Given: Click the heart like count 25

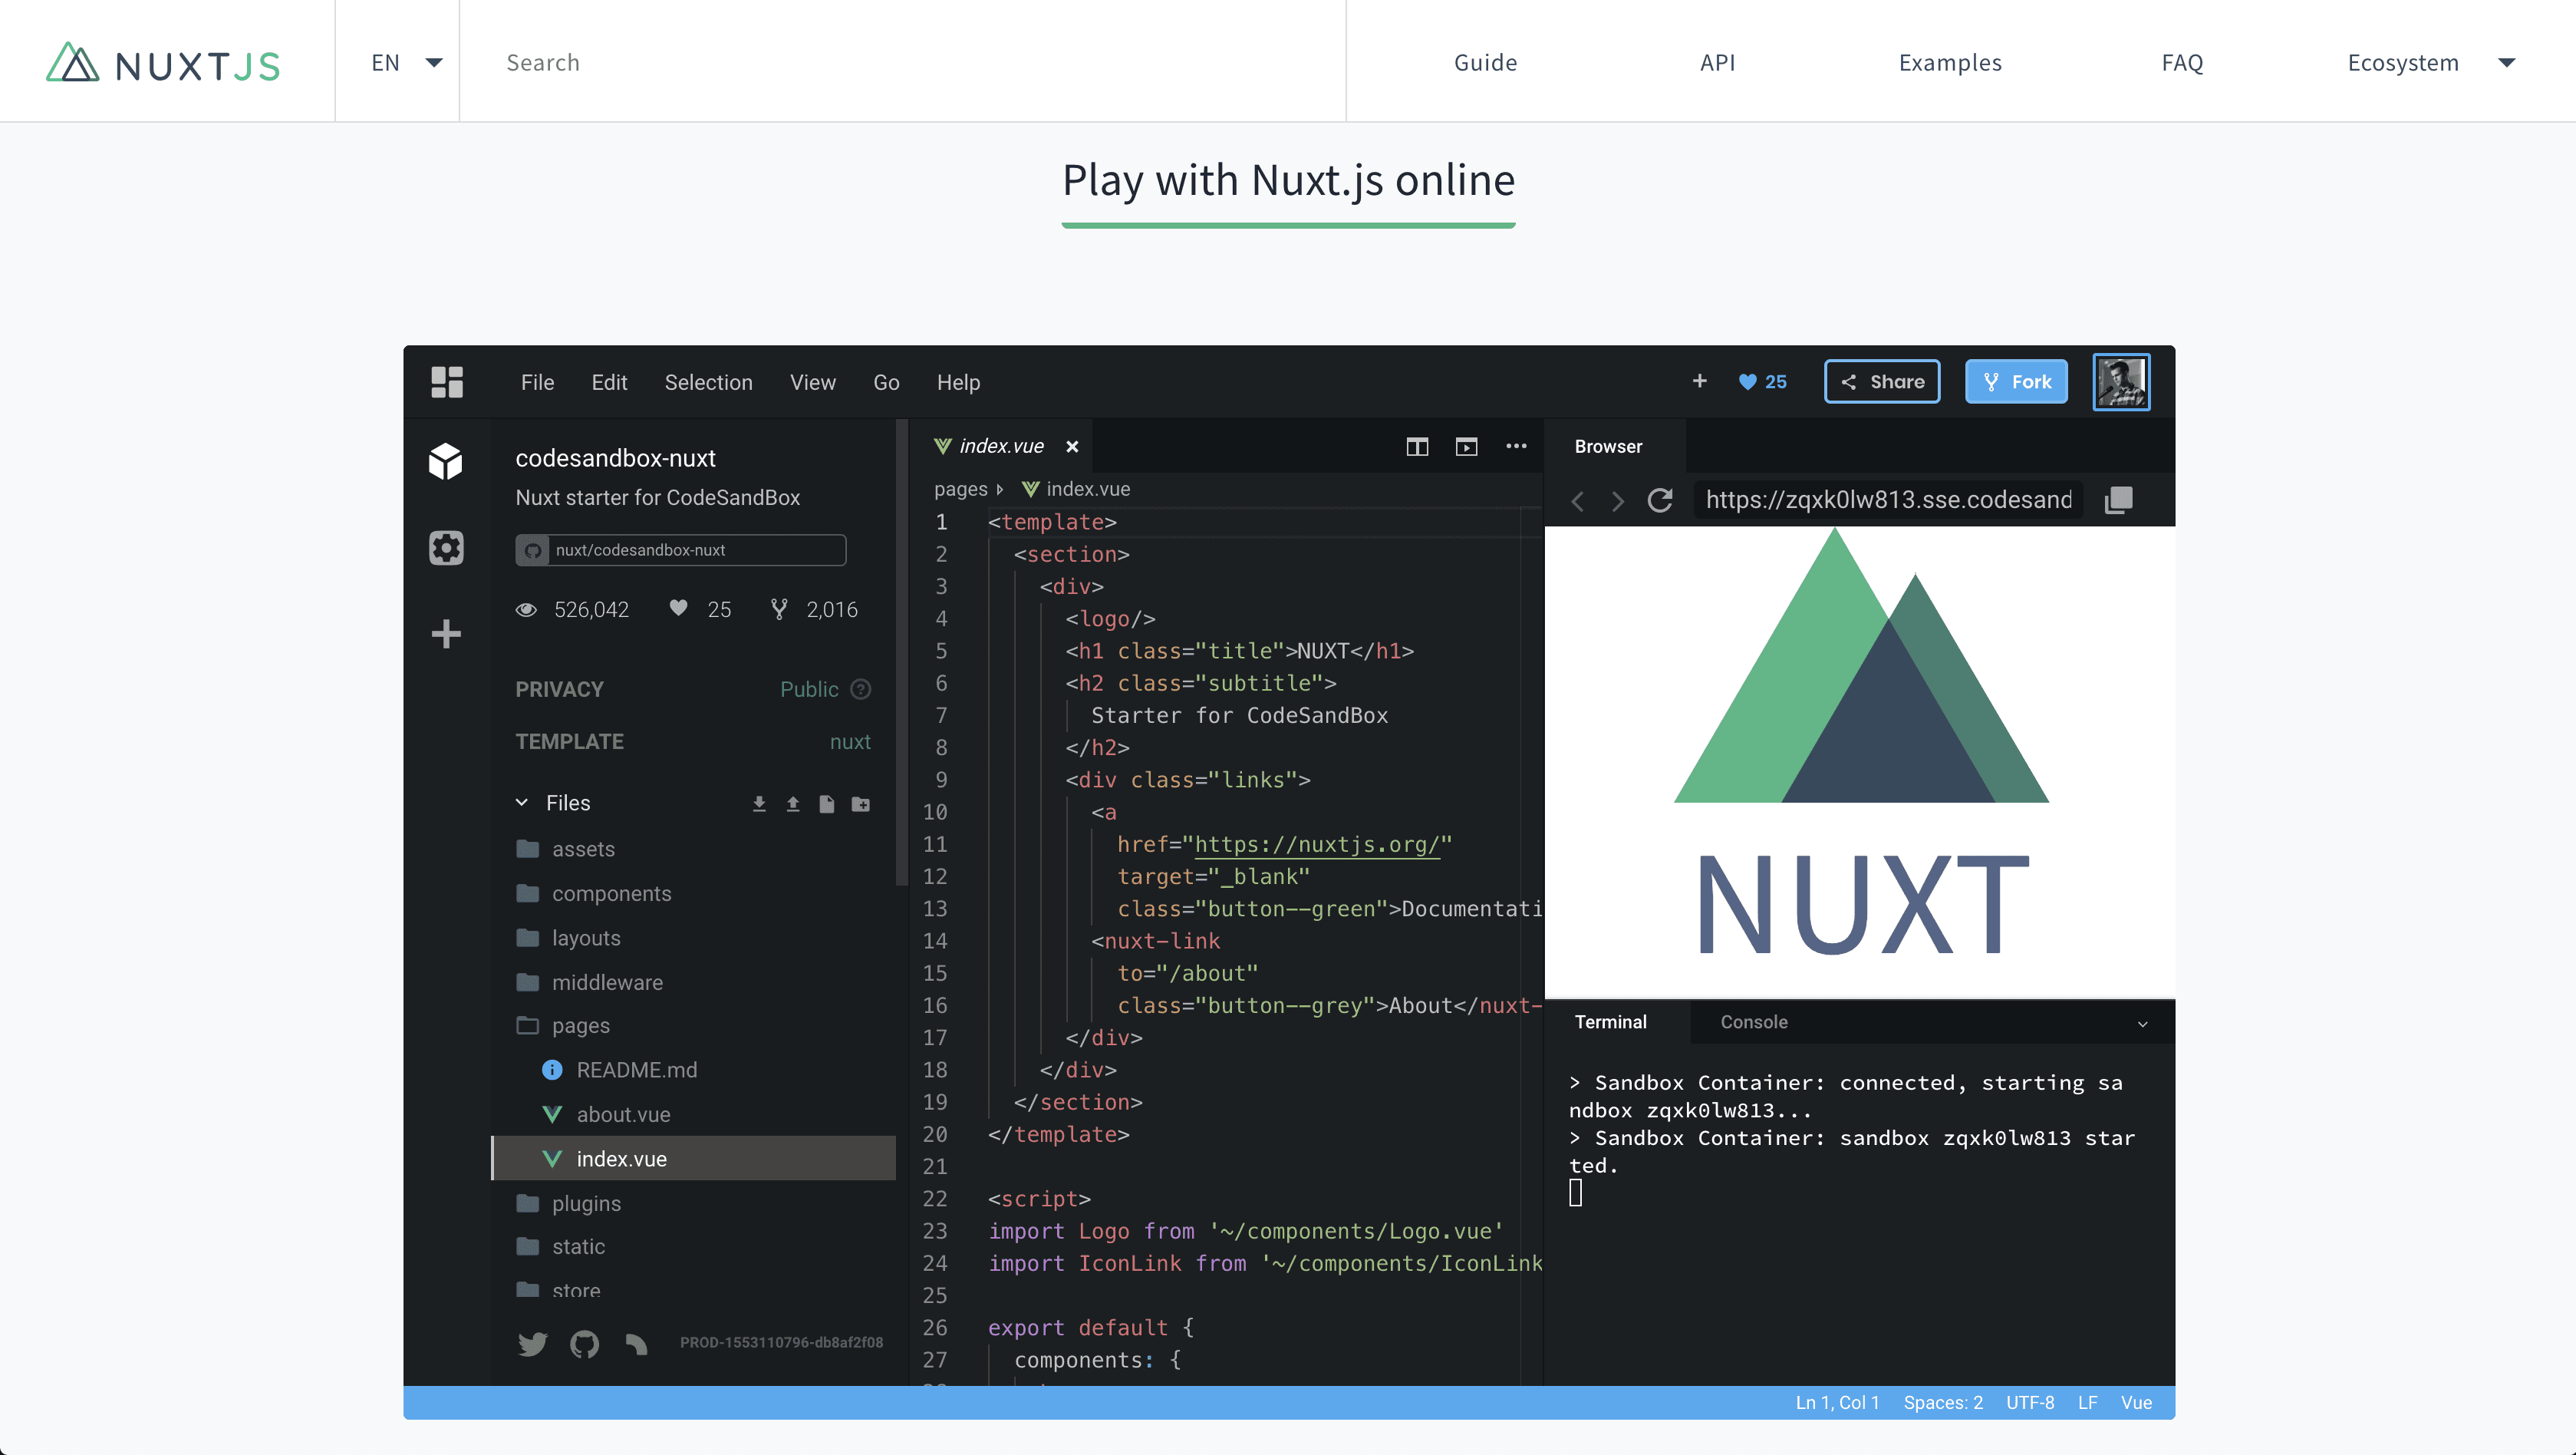Looking at the screenshot, I should (1762, 381).
